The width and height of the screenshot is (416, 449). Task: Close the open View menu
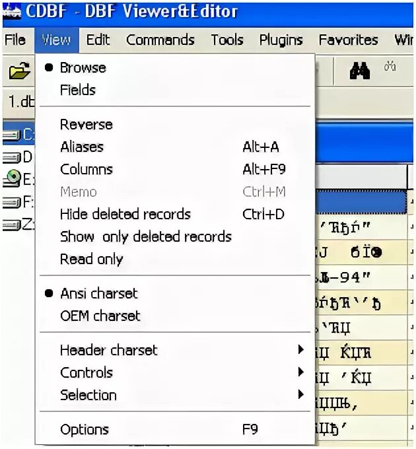(x=56, y=40)
